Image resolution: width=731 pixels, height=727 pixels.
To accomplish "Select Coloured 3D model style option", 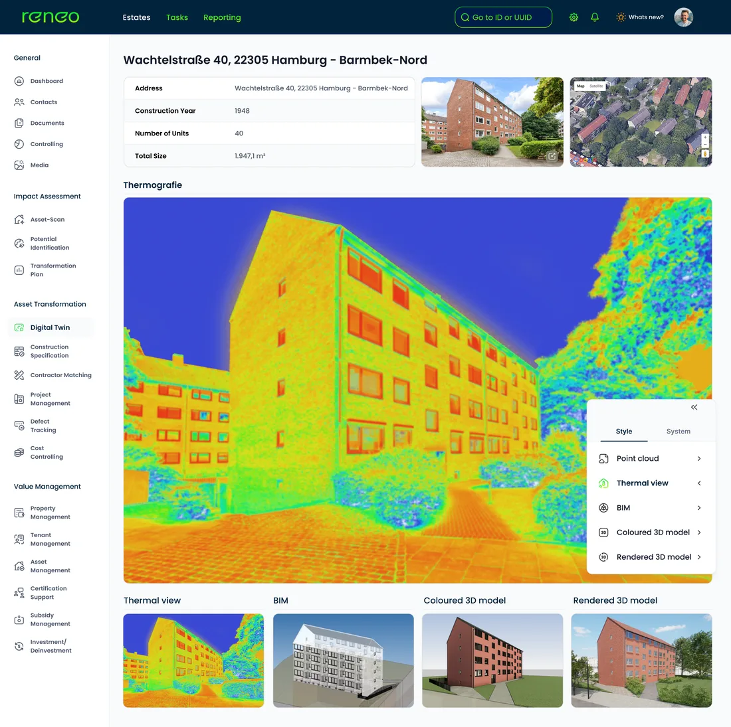I will [x=651, y=532].
